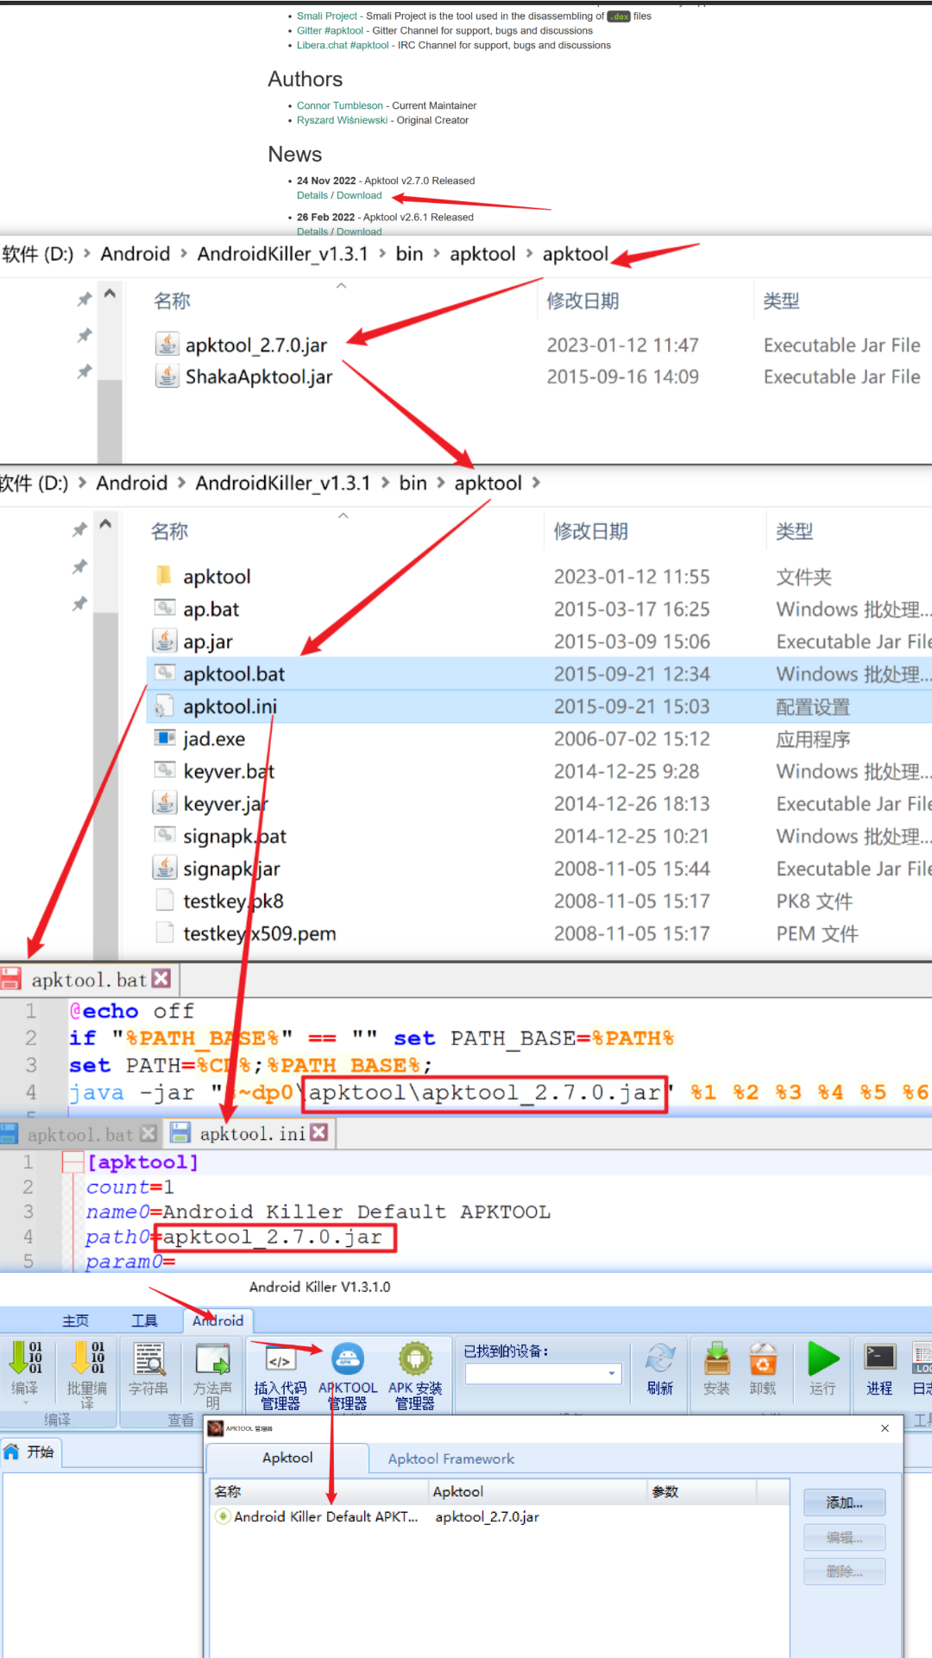
Task: Close the upper apktool.bat editor tab
Action: coord(161,978)
